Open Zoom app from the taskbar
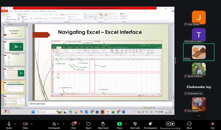 point(123,112)
